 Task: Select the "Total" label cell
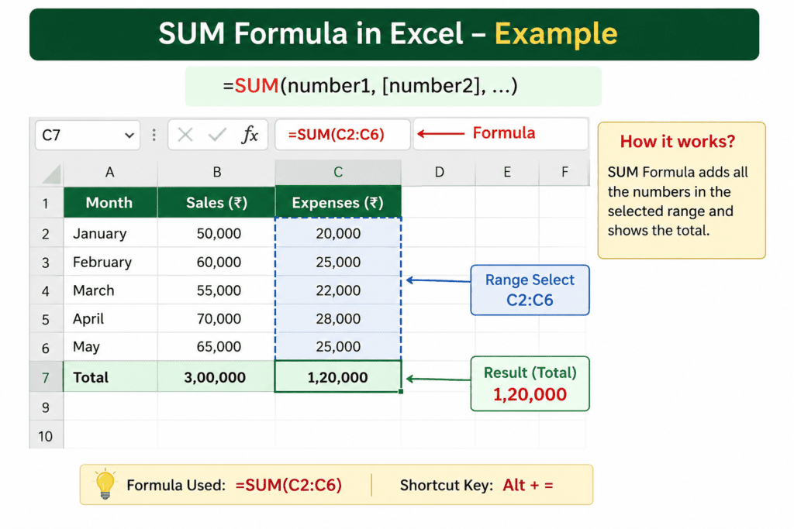[110, 377]
